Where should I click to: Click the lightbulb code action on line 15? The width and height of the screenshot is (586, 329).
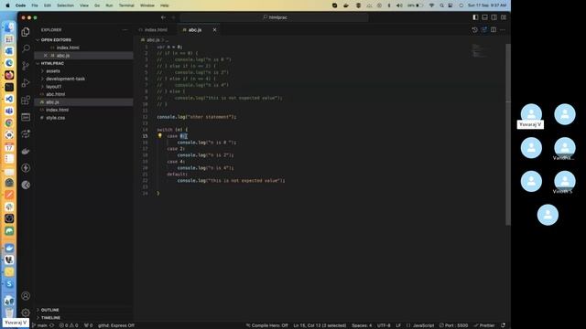pyautogui.click(x=159, y=136)
